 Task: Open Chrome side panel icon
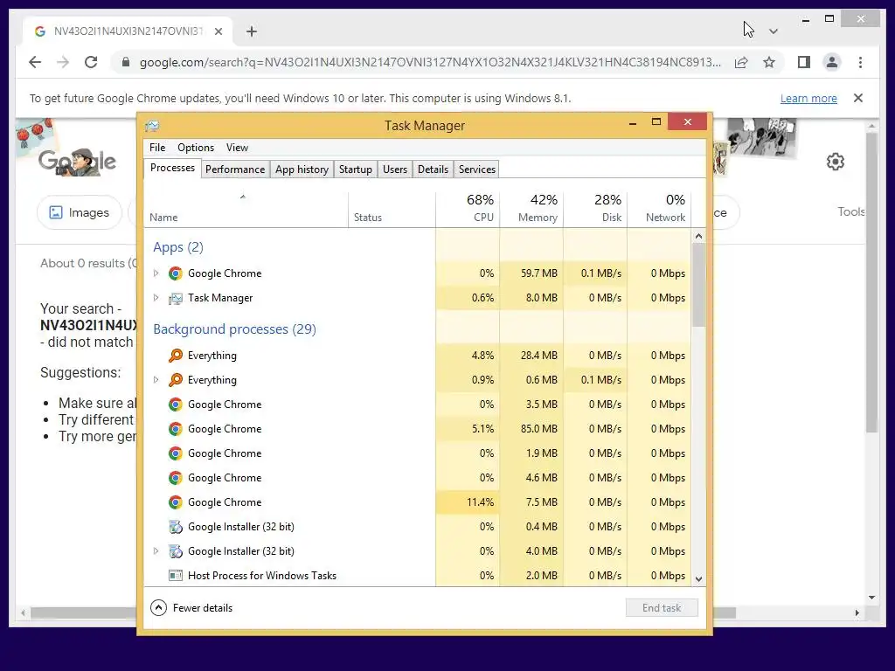coord(804,62)
